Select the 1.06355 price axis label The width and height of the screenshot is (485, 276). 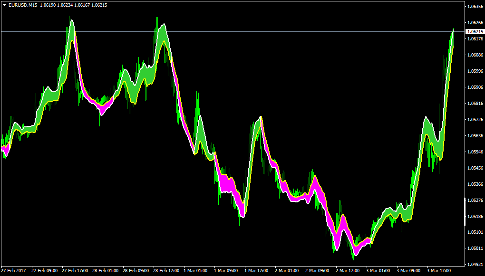coord(475,6)
